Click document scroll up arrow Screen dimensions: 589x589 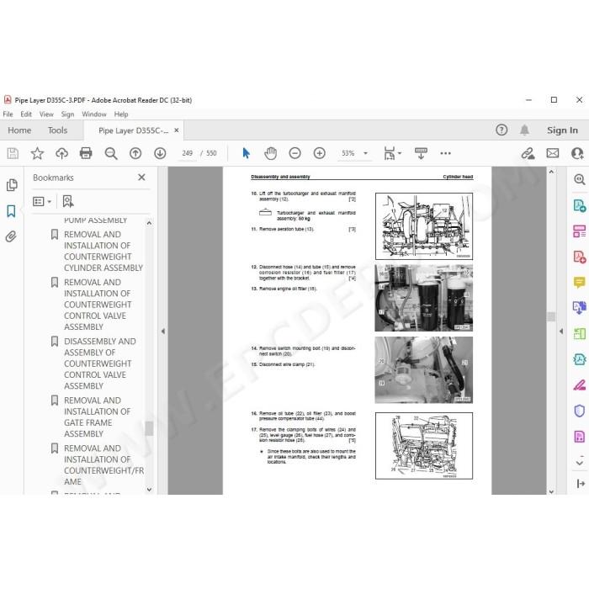pos(551,172)
